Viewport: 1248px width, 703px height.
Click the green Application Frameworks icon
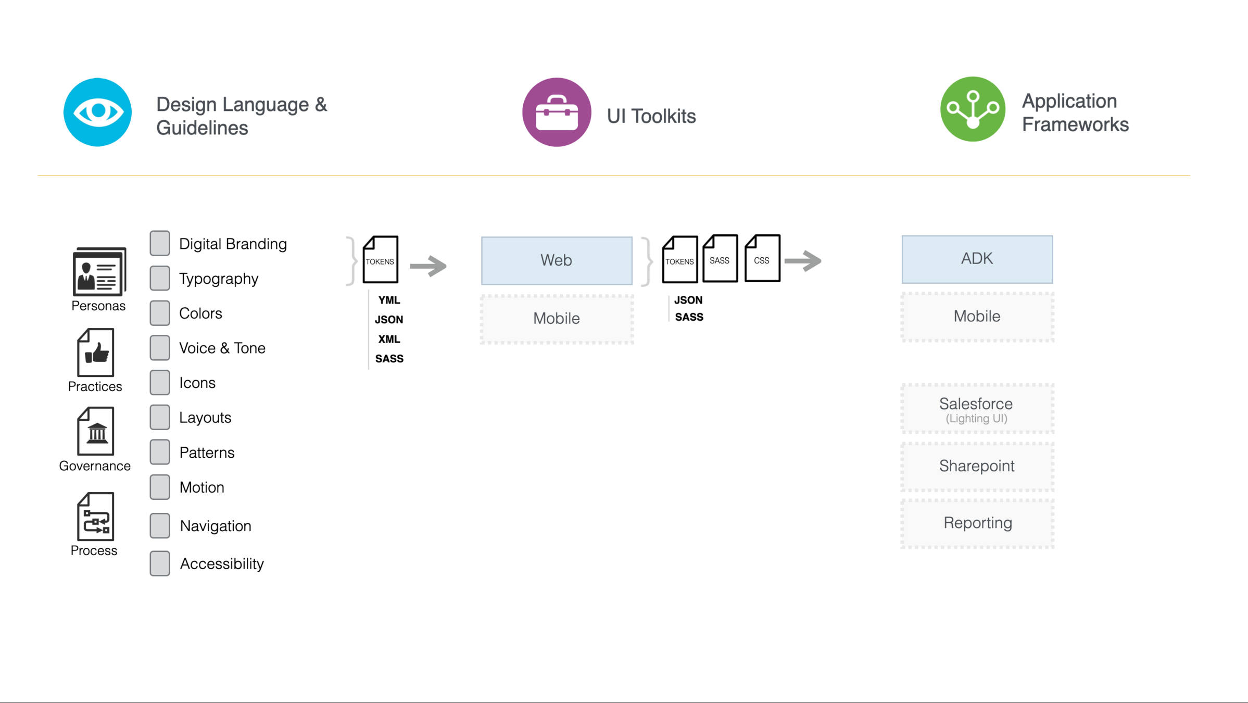tap(973, 109)
